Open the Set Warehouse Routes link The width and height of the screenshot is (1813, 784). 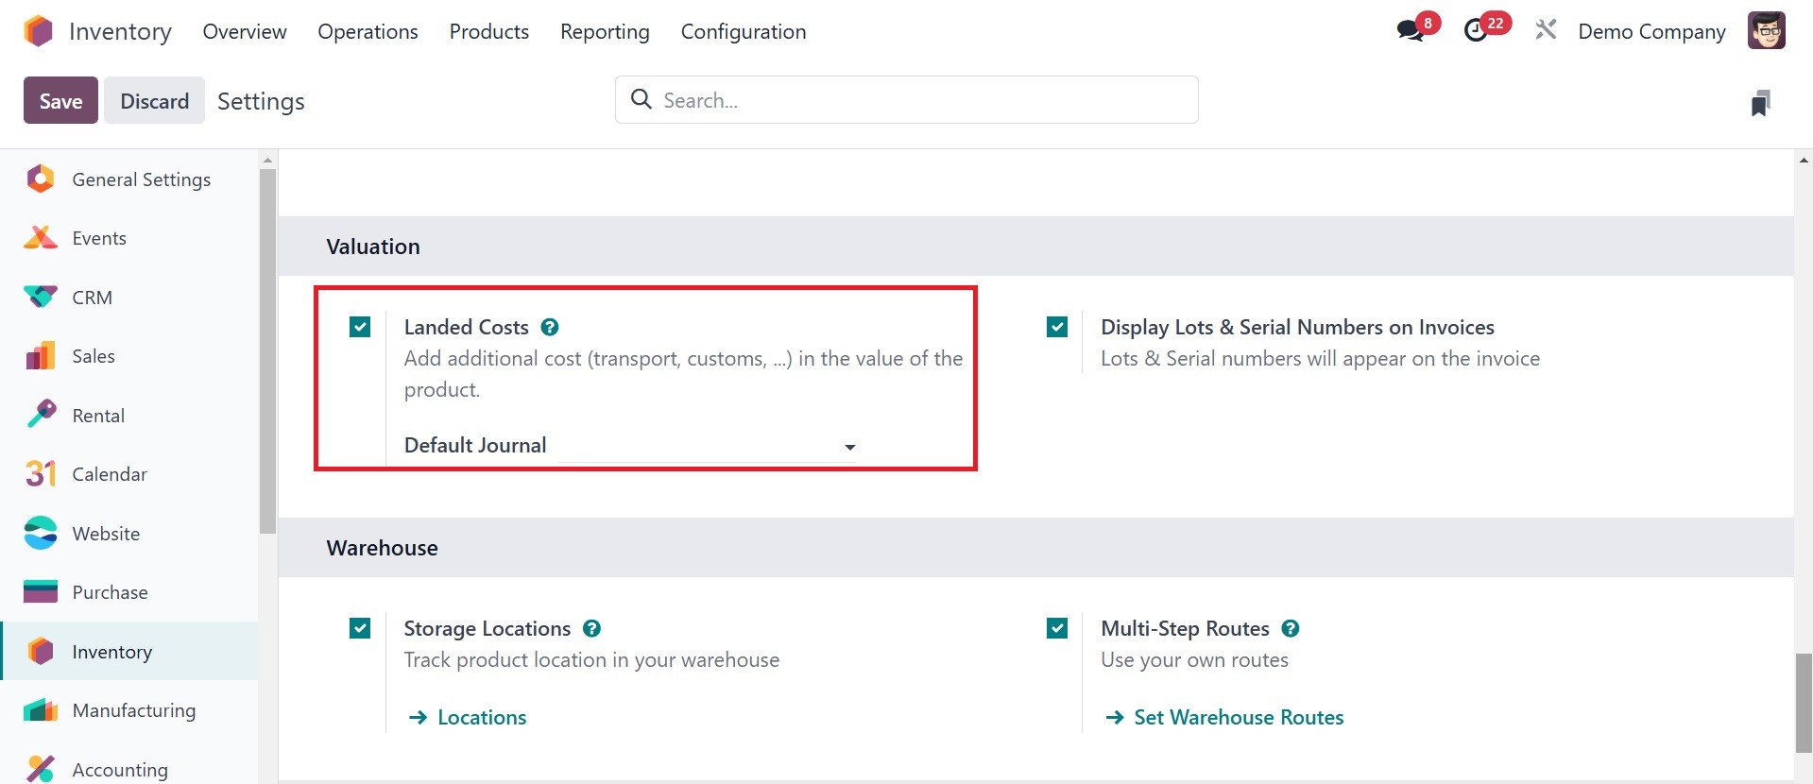tap(1238, 717)
